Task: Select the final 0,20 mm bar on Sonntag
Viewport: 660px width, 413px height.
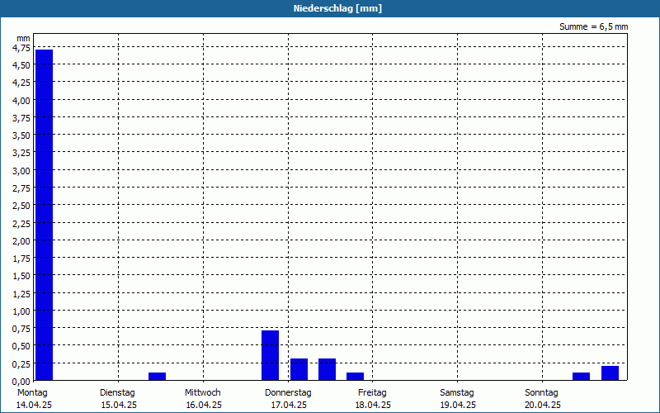Action: (x=610, y=373)
